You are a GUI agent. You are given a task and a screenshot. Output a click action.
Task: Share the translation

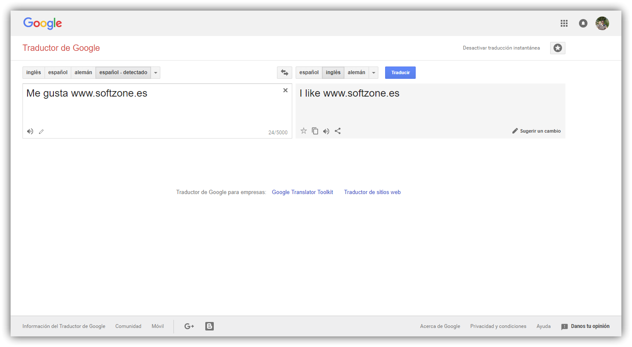click(x=338, y=131)
